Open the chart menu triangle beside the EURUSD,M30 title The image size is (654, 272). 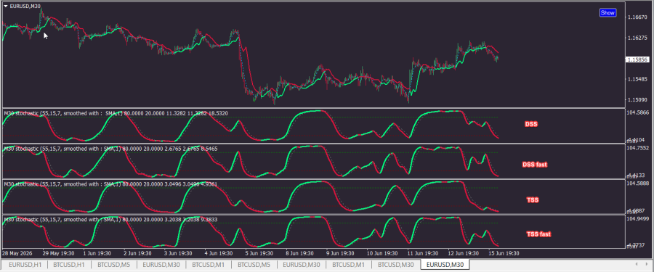tap(5, 6)
